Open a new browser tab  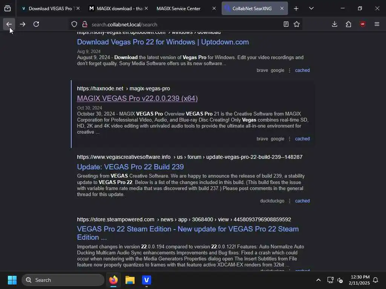point(296,9)
